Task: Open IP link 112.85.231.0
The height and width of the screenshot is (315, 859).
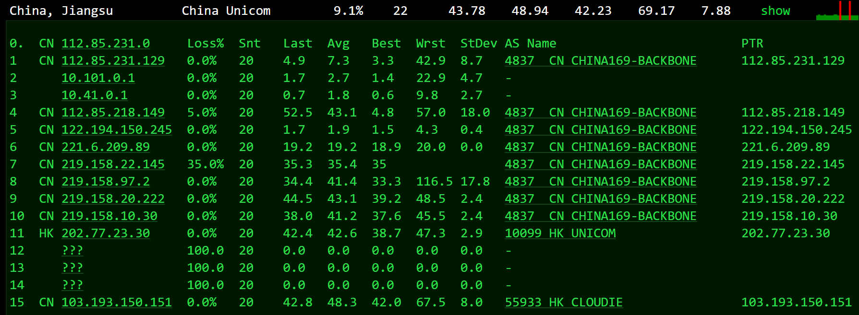Action: click(x=106, y=44)
